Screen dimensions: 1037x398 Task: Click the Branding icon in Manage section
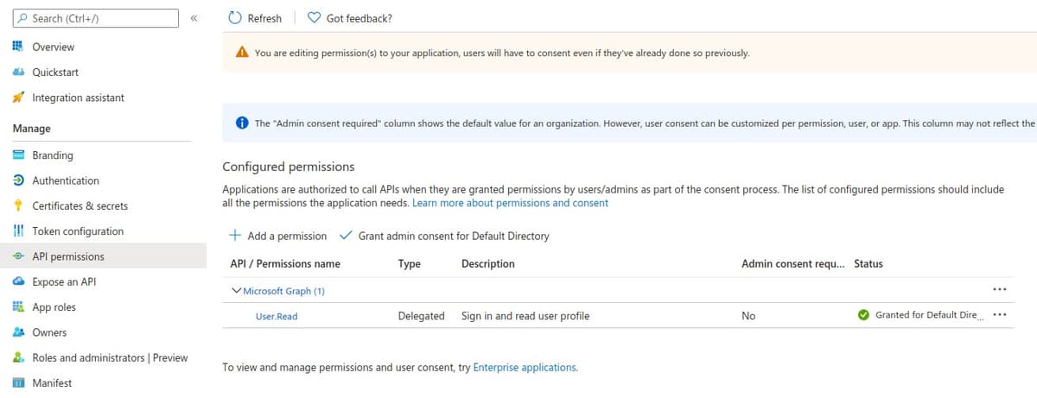click(x=18, y=155)
